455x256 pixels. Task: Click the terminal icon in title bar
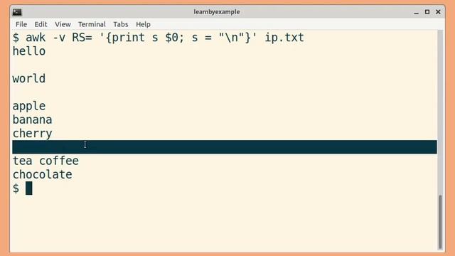[x=17, y=12]
